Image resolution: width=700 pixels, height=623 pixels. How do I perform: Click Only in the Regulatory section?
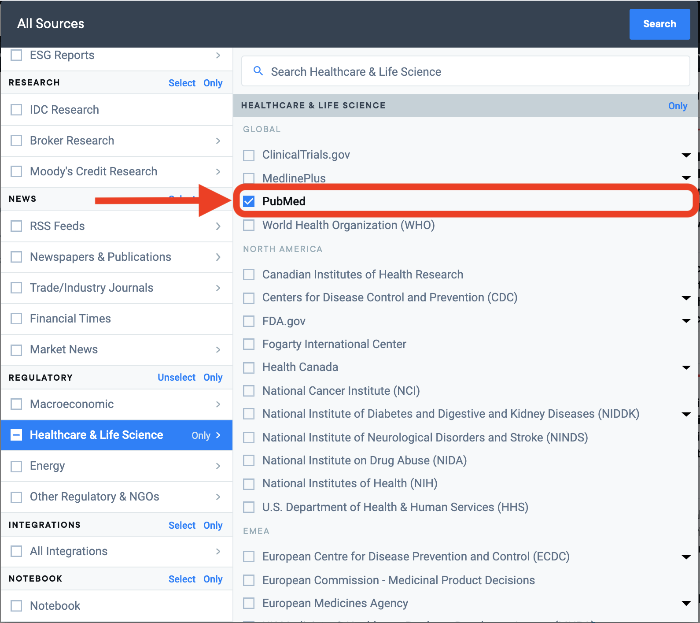[x=213, y=377]
